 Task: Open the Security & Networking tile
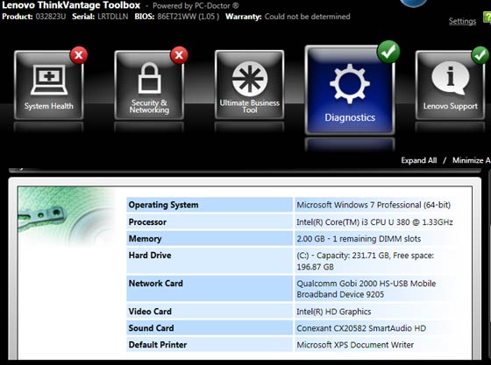[x=149, y=85]
